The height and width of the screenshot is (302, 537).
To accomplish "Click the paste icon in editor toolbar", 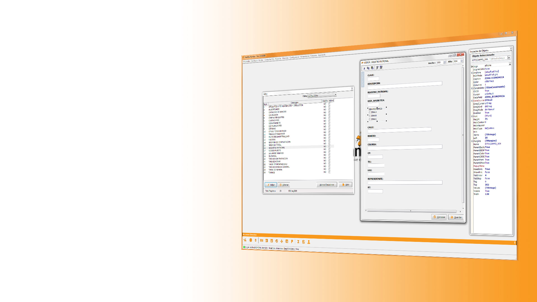I will (372, 68).
